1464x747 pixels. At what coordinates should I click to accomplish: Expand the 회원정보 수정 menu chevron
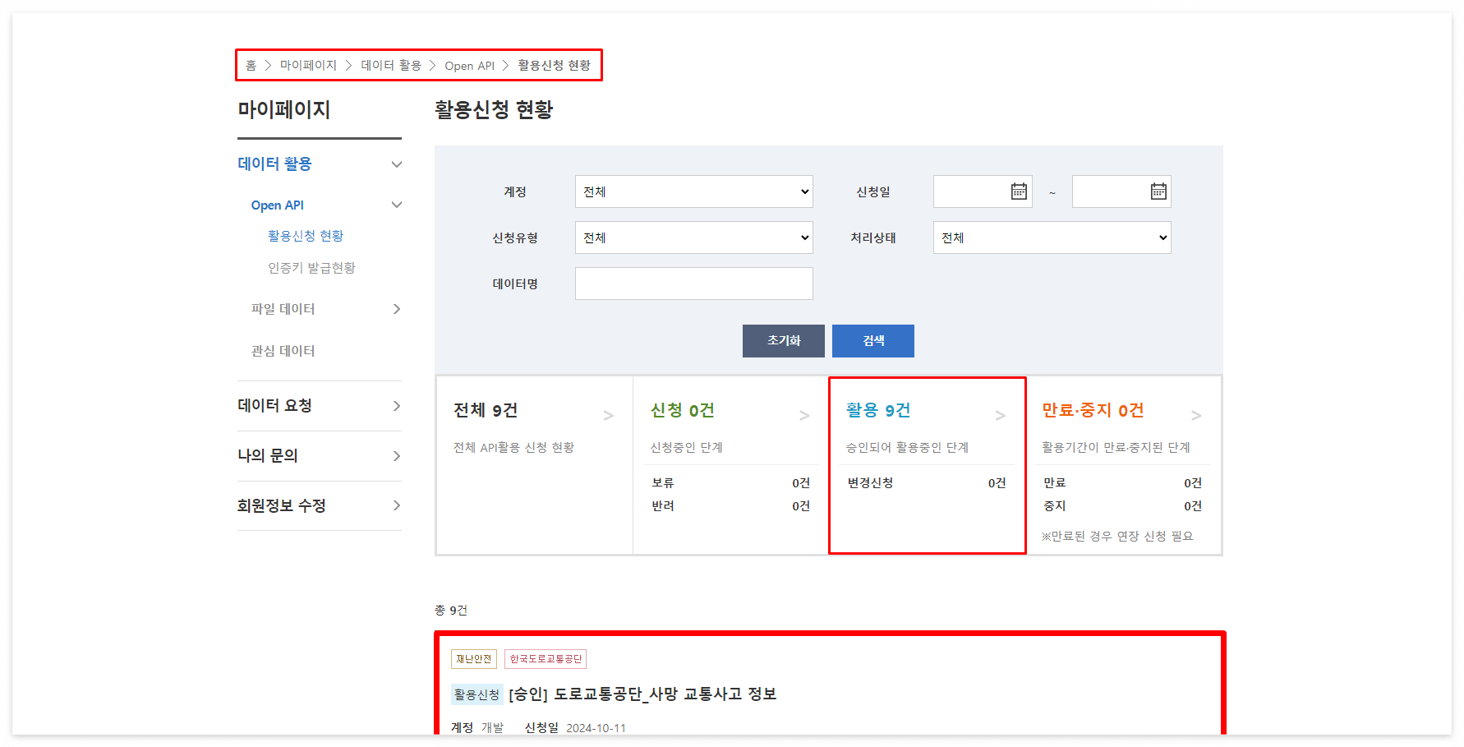tap(397, 505)
